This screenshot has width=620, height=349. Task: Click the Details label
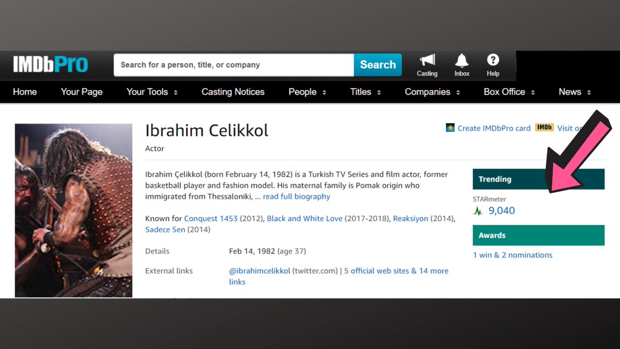pos(157,251)
